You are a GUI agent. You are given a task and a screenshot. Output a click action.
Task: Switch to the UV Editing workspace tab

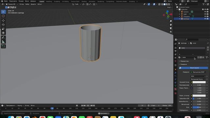[x=65, y=1]
